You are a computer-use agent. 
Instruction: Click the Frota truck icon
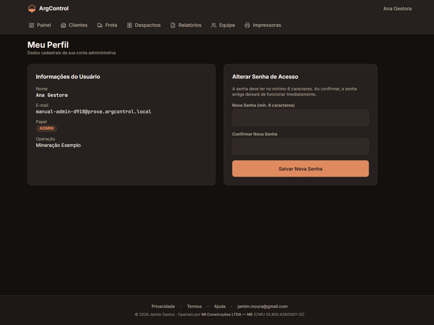click(x=100, y=25)
